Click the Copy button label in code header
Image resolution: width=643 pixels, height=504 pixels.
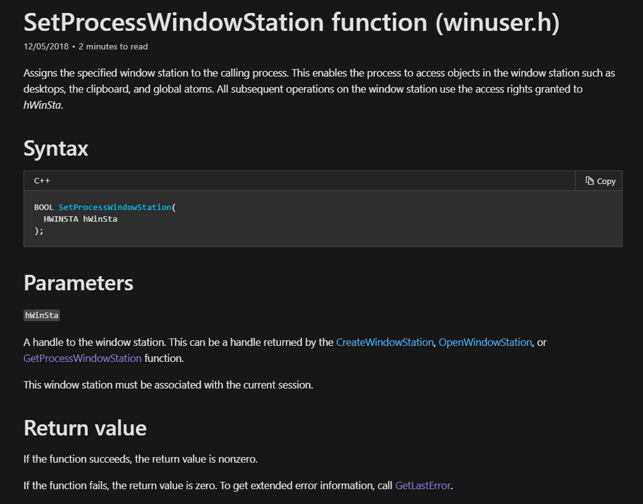coord(606,181)
